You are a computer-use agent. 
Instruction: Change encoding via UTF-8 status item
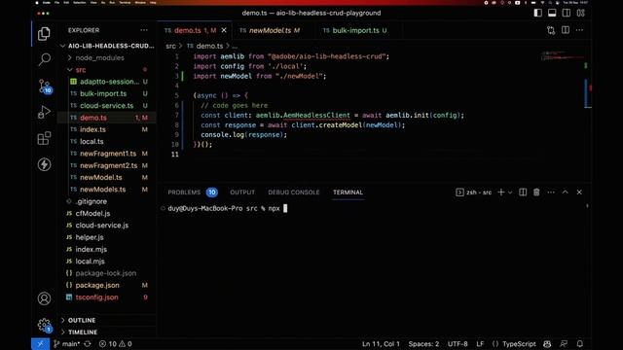458,344
